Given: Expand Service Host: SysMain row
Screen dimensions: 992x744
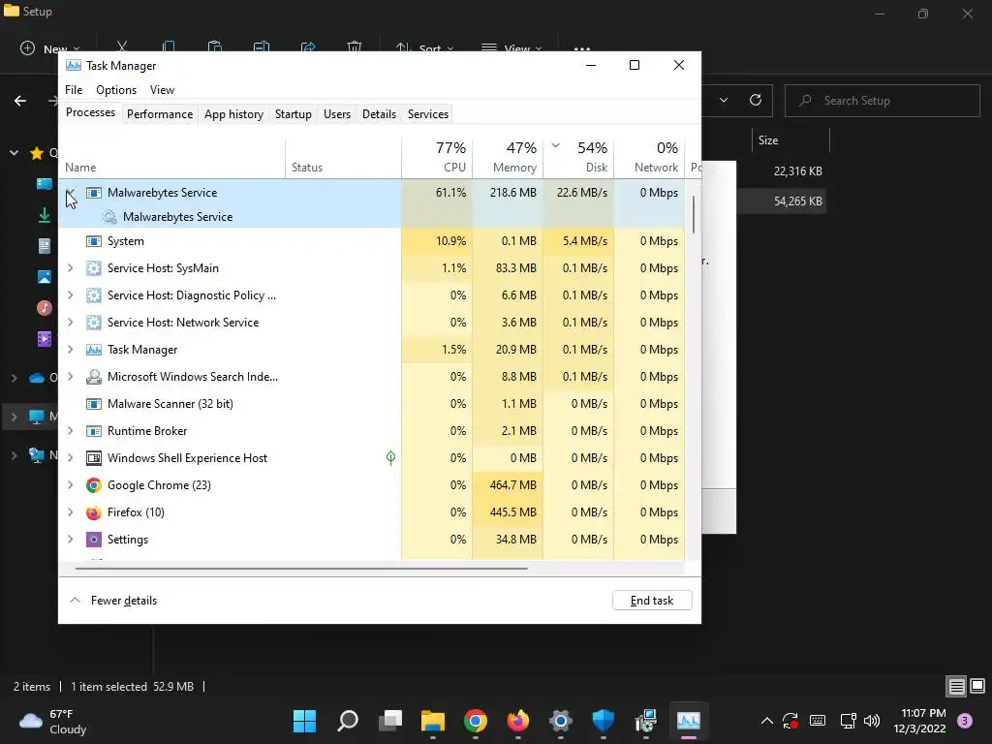Looking at the screenshot, I should (70, 268).
